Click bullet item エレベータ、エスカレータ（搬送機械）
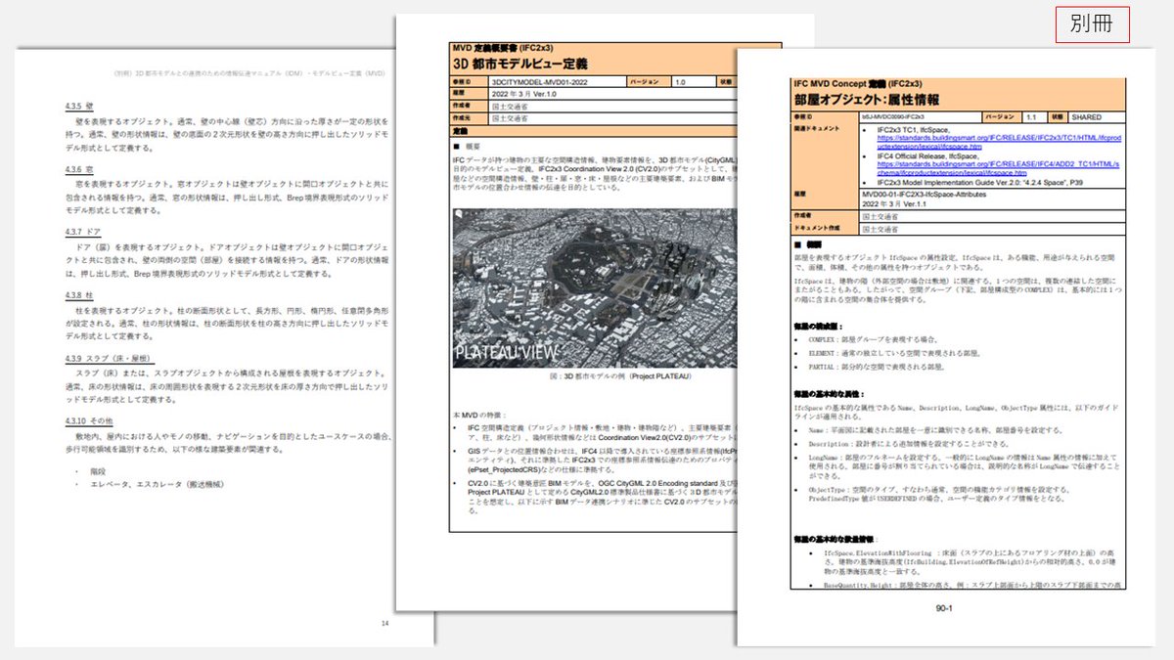The image size is (1174, 660). [x=158, y=484]
